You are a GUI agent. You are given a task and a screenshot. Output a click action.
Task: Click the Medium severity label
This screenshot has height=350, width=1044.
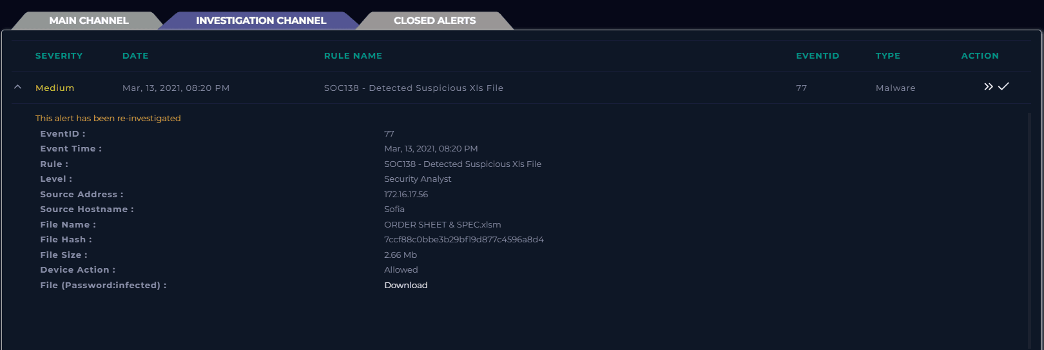[55, 88]
